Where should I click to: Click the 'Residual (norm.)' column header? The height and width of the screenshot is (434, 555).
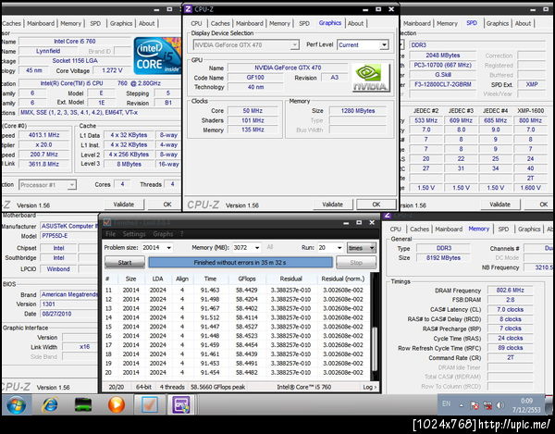[342, 279]
